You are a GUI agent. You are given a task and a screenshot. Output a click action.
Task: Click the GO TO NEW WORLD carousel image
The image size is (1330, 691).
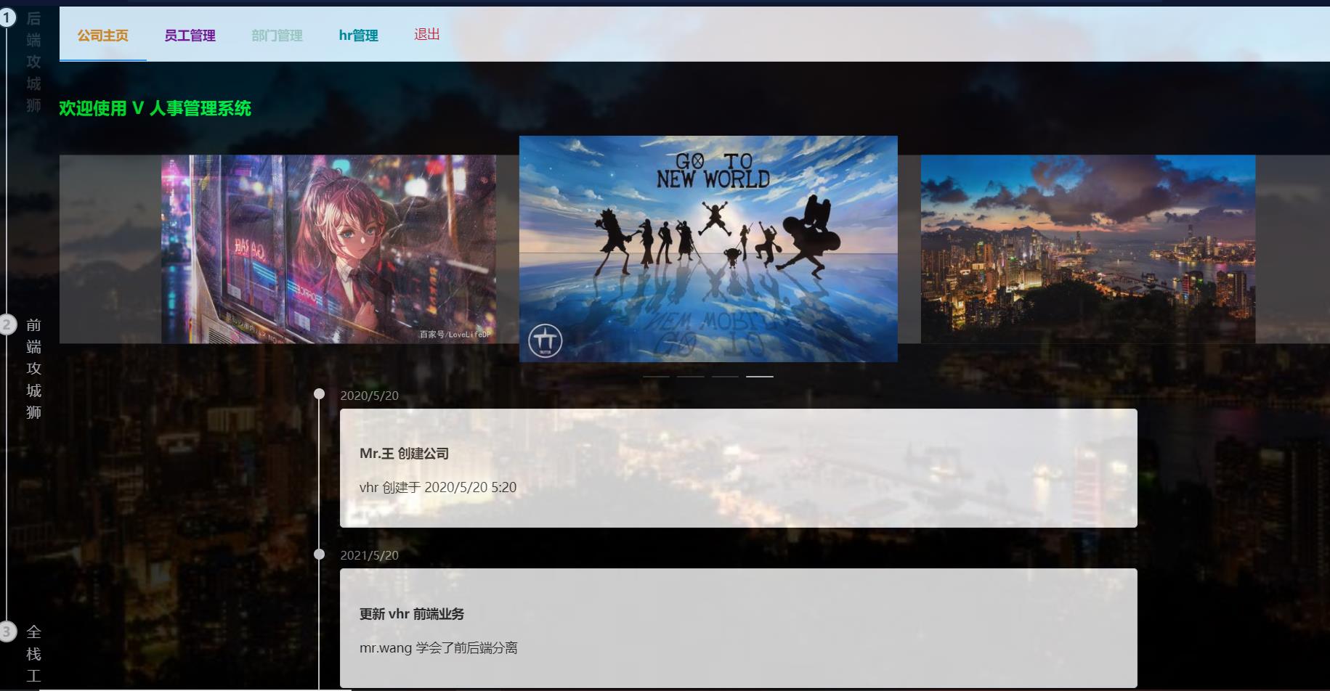[x=708, y=248]
